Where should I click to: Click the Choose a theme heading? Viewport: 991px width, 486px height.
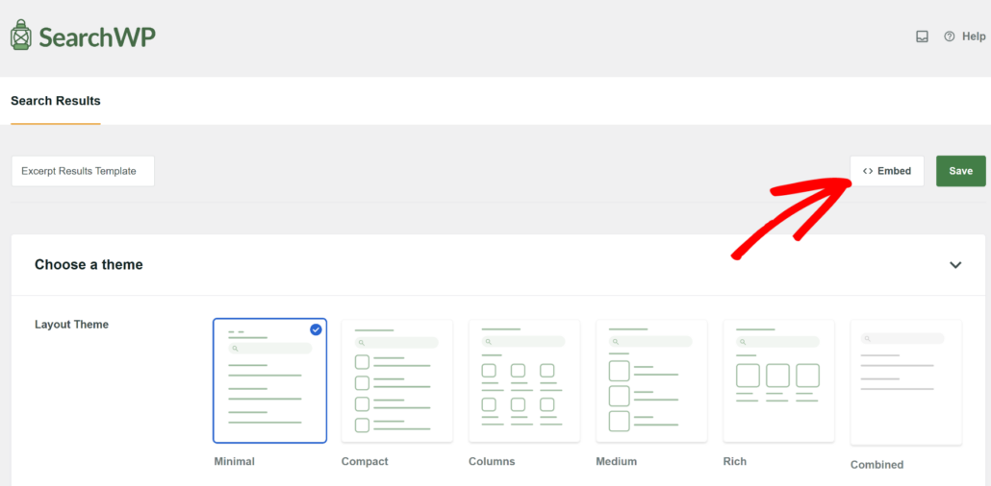click(x=89, y=264)
